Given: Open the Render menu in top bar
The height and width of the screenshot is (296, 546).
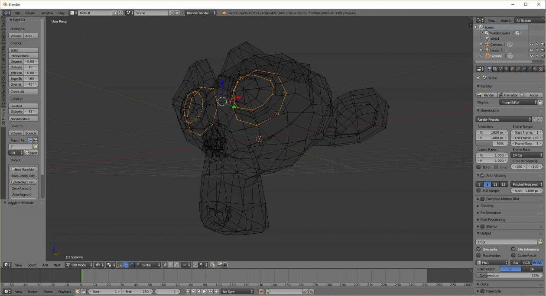Looking at the screenshot, I should 30,13.
